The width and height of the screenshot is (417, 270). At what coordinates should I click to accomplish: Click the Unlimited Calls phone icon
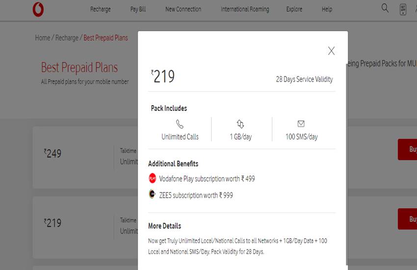pos(180,124)
